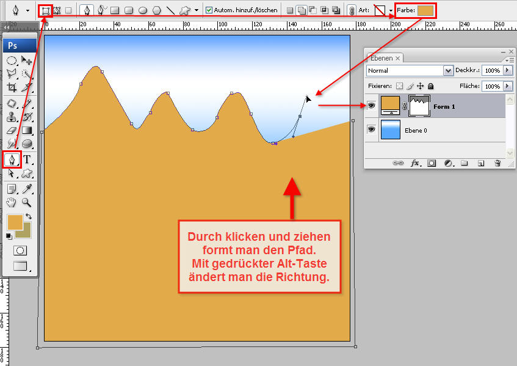Screen dimensions: 517x366
Task: Choose the Ellipse shape tool in options bar
Action: [142, 10]
